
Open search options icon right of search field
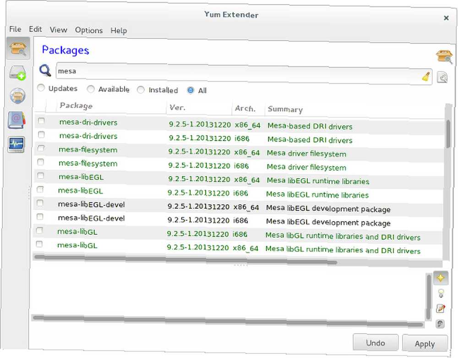tap(442, 77)
